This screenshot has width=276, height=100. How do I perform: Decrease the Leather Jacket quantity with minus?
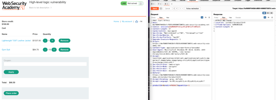[x=45, y=41]
